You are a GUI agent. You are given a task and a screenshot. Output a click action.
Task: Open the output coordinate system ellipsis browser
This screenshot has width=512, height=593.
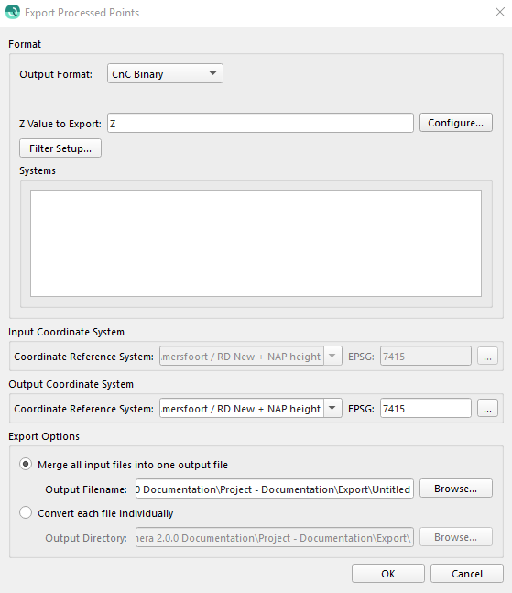487,408
